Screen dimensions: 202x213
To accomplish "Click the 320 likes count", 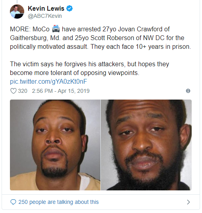I will pos(23,91).
